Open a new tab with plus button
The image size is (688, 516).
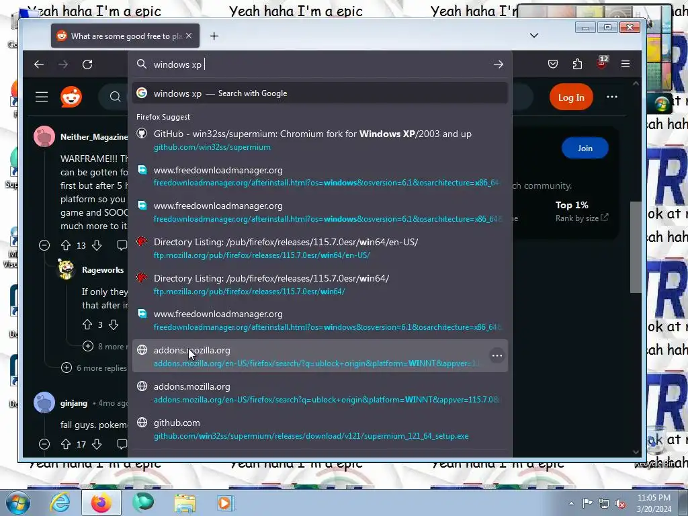[214, 36]
